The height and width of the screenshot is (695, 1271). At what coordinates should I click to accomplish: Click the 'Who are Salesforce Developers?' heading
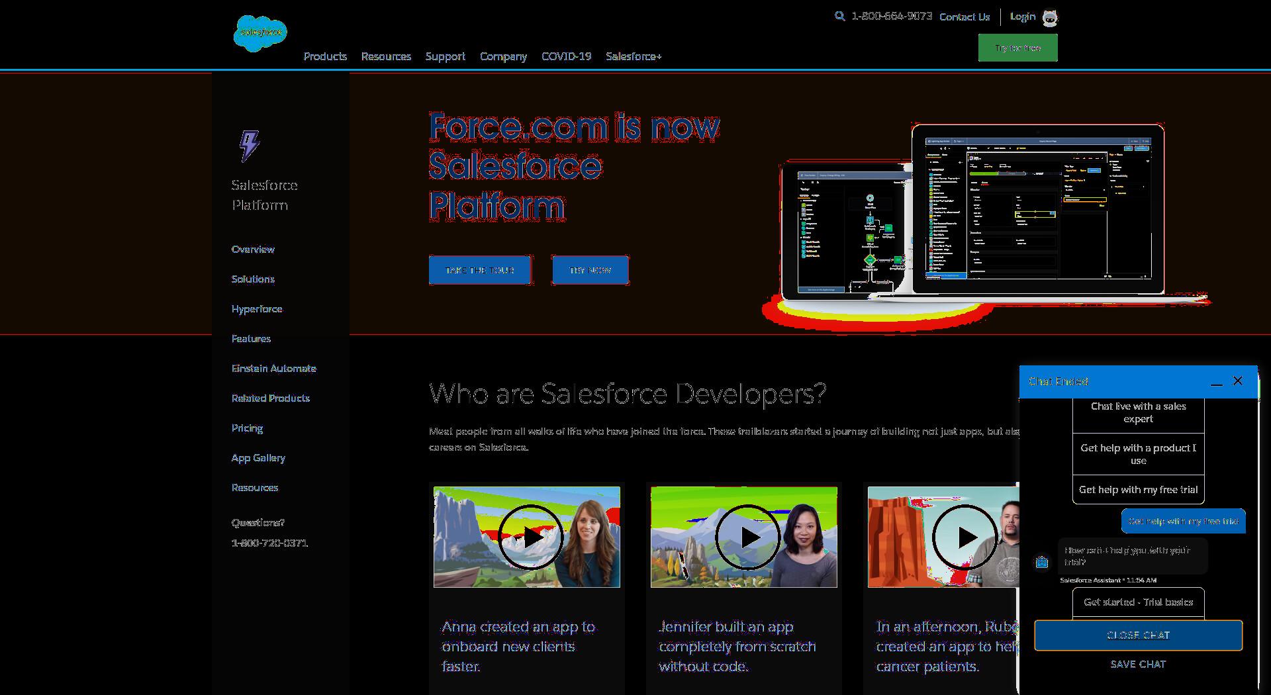(628, 394)
